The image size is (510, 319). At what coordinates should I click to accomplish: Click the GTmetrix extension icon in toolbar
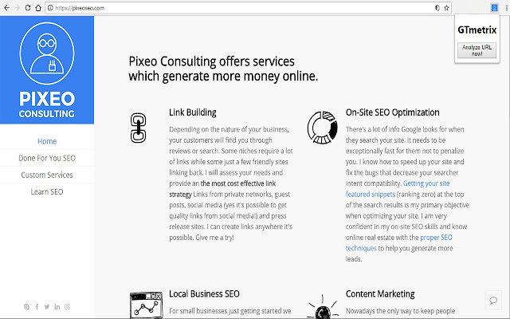[x=496, y=6]
